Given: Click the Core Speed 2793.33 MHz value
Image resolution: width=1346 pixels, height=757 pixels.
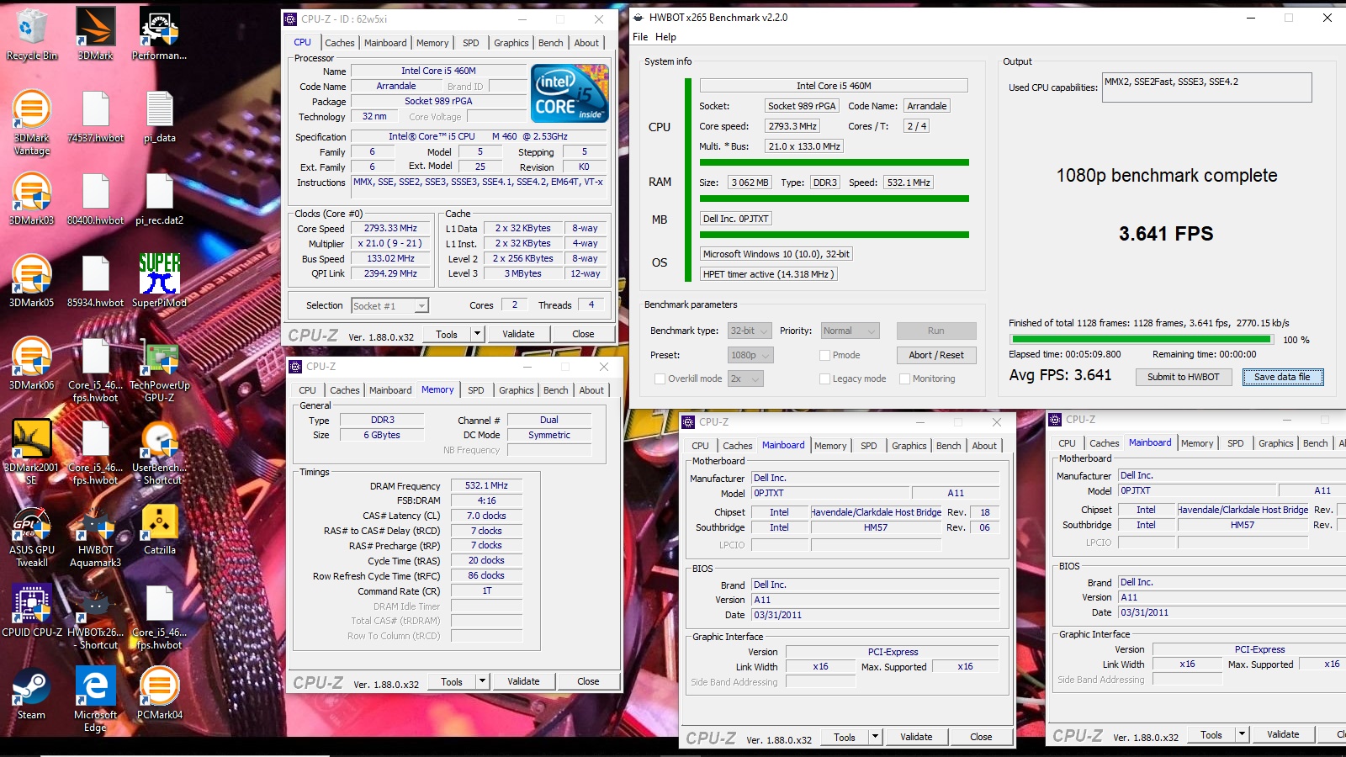Looking at the screenshot, I should pyautogui.click(x=390, y=228).
